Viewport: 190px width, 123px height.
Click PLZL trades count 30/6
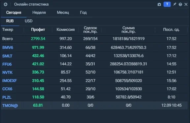click(90, 97)
